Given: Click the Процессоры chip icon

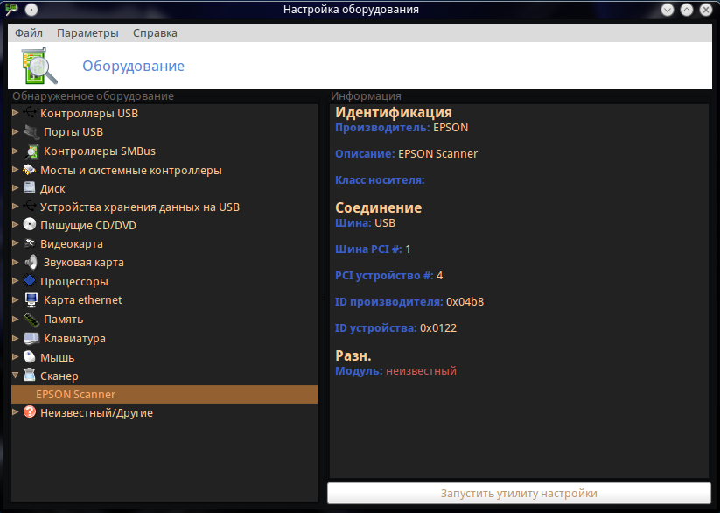Looking at the screenshot, I should pyautogui.click(x=30, y=280).
